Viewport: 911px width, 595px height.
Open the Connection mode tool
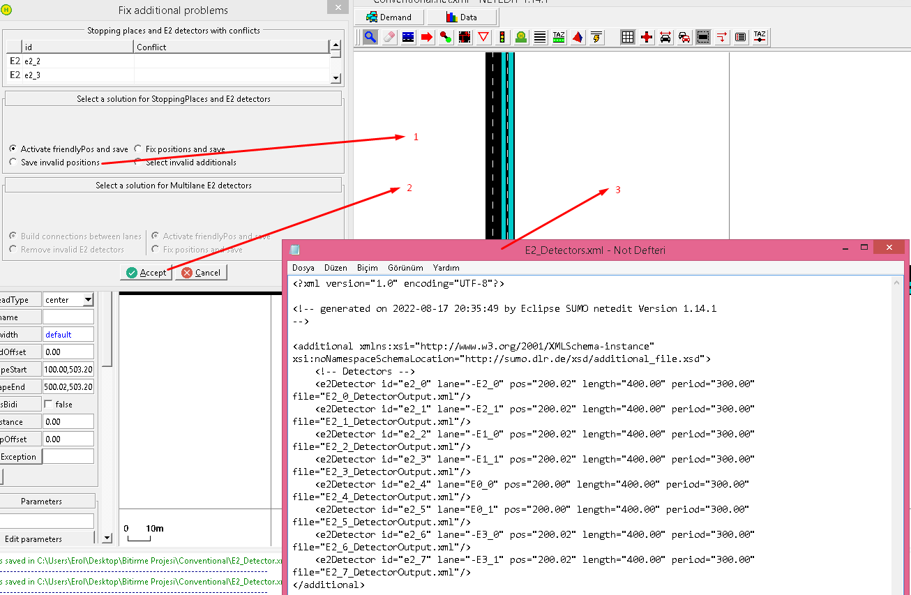465,37
